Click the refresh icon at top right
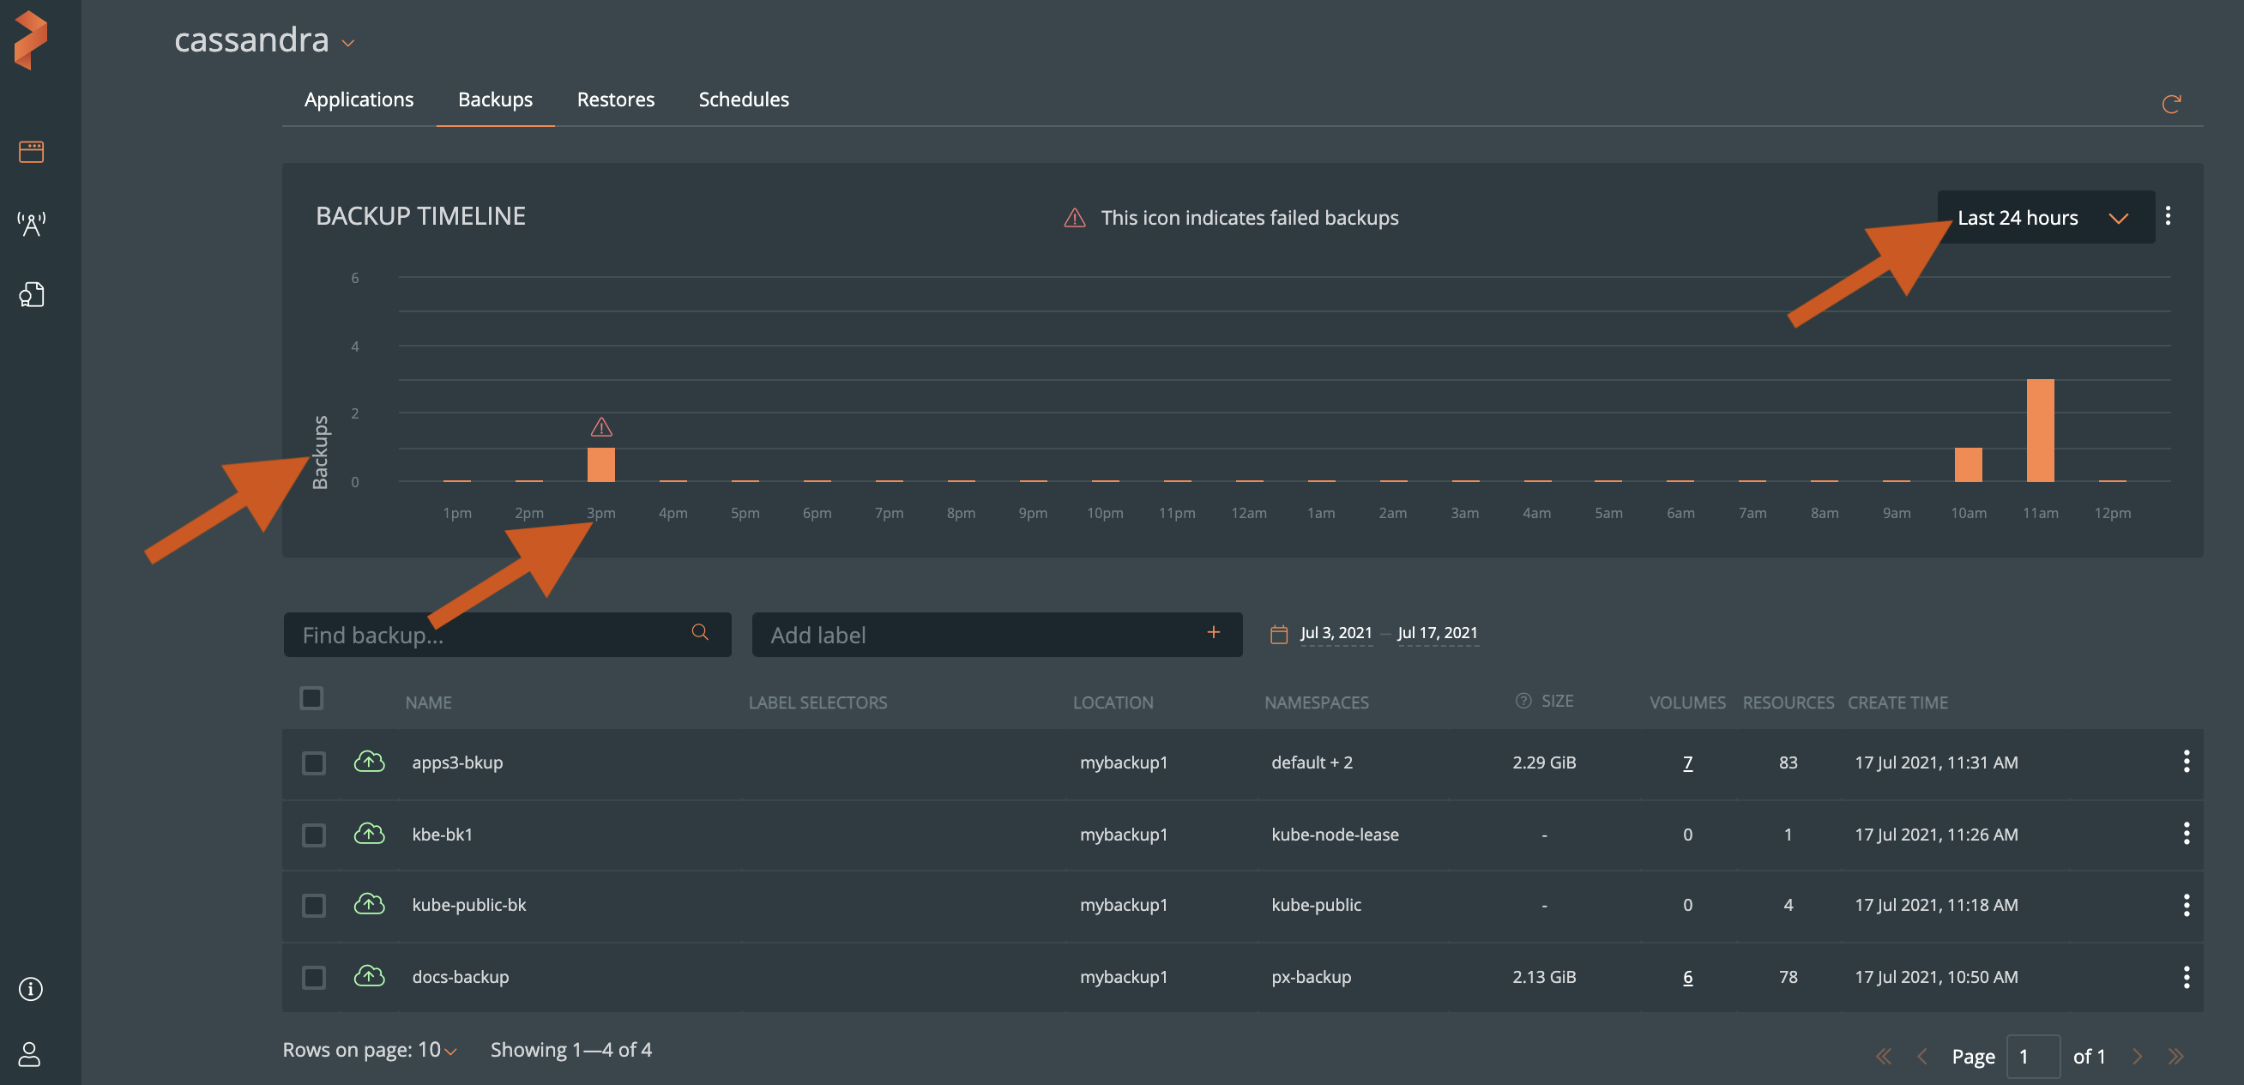2244x1085 pixels. (x=2170, y=105)
